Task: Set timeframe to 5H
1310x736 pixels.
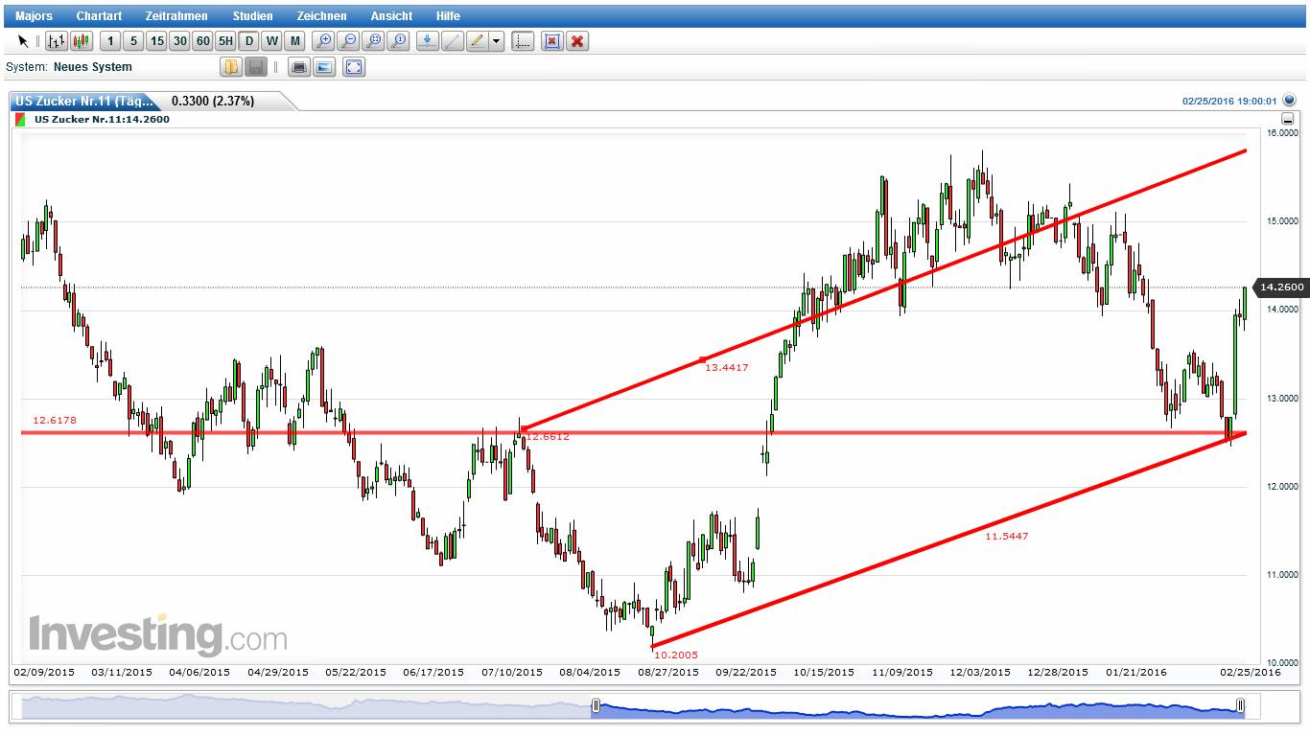Action: (225, 41)
